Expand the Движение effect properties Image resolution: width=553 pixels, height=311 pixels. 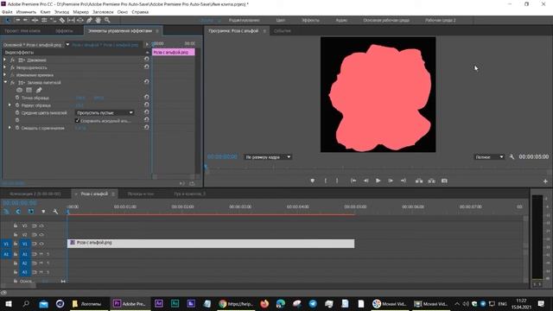coord(4,60)
